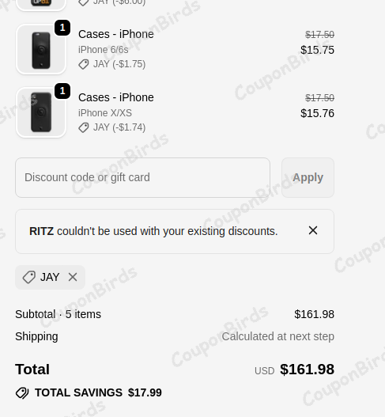385x417 pixels.
Task: Click the Total Savings tags icon
Action: click(x=22, y=392)
